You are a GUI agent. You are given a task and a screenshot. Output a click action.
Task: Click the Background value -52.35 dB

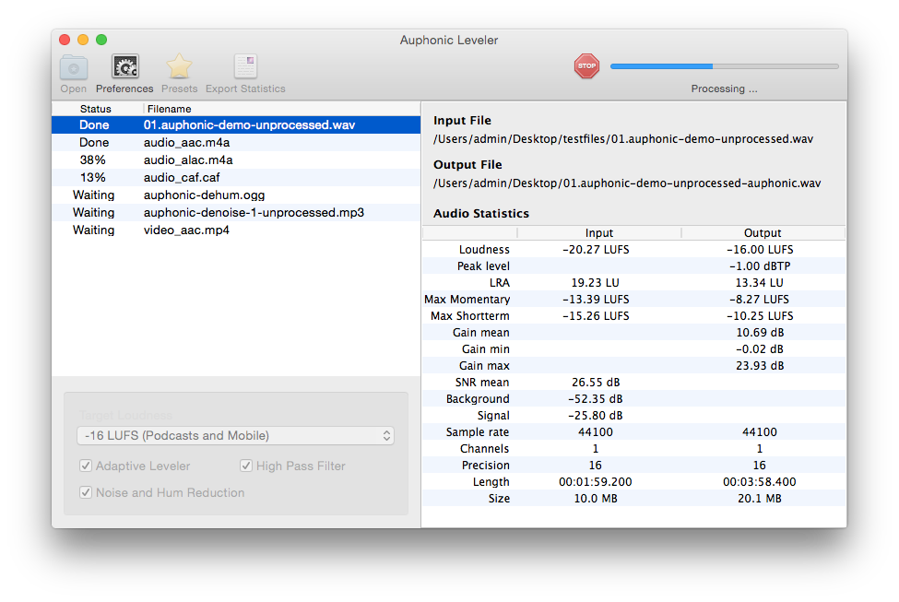pos(596,399)
